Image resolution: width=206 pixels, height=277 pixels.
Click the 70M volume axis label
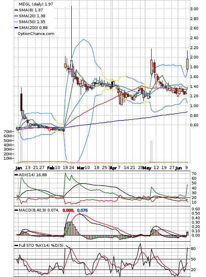coord(8,131)
